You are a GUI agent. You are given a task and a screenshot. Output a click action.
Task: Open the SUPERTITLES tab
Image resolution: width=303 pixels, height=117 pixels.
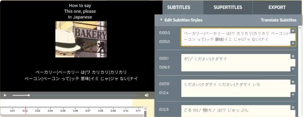click(x=228, y=7)
